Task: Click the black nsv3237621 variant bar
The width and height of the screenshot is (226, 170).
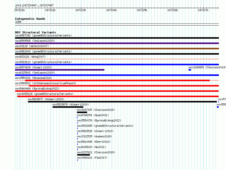Action: point(84,155)
